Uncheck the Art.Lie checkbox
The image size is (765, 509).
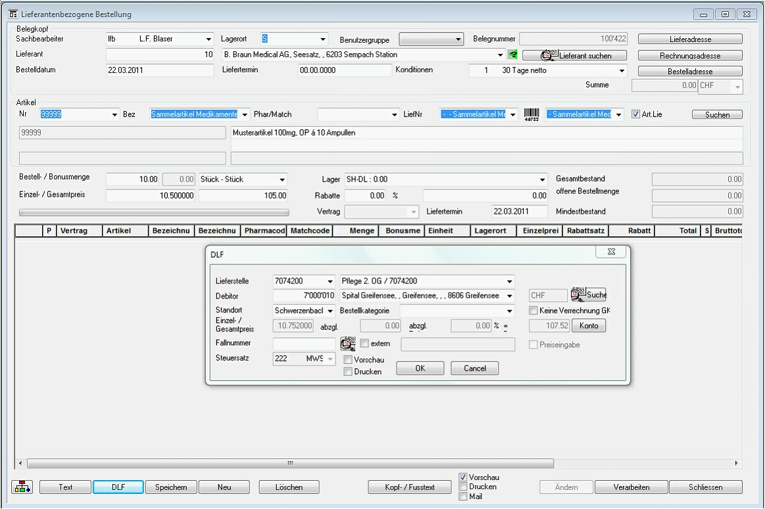635,114
